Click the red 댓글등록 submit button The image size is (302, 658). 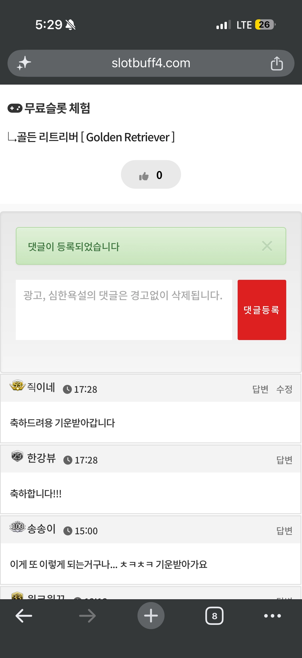pyautogui.click(x=262, y=310)
